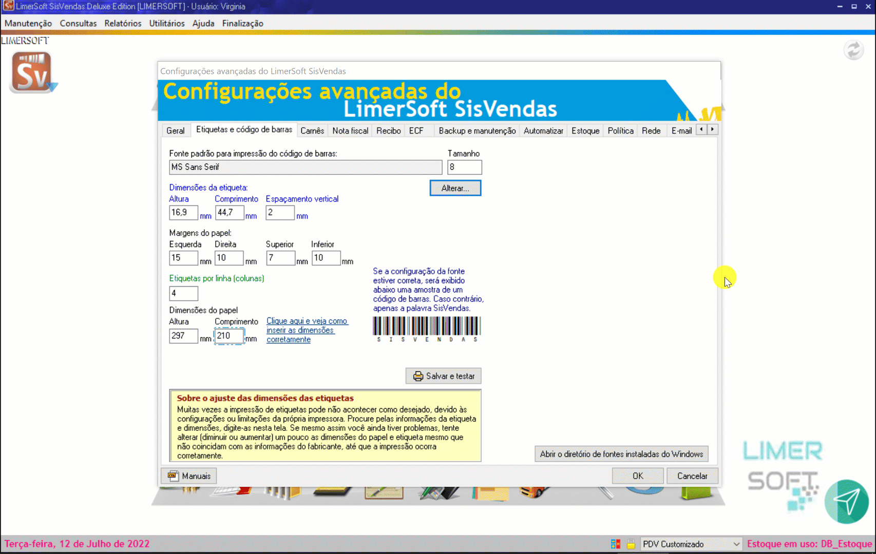This screenshot has height=554, width=876.
Task: Click Abrir o diretório de fontes button
Action: (x=621, y=454)
